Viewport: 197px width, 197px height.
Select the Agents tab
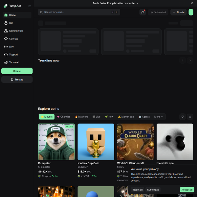click(x=144, y=117)
